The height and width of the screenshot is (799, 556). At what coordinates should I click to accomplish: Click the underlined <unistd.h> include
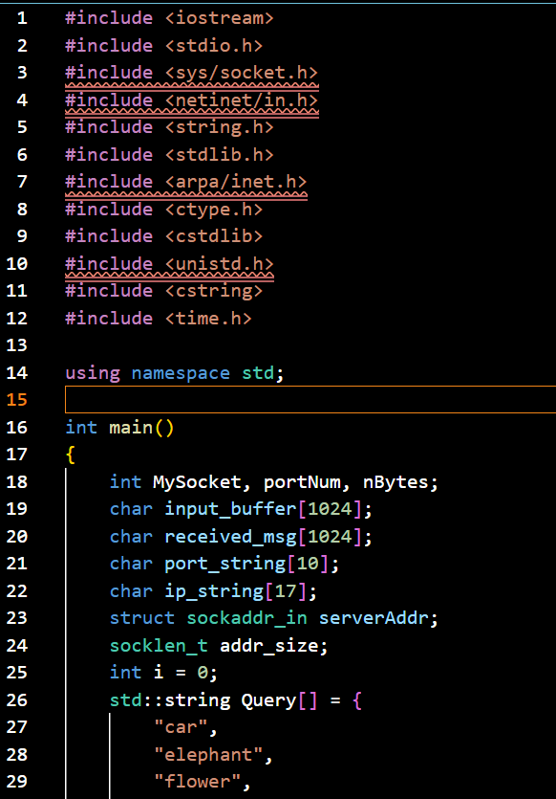[x=169, y=264]
